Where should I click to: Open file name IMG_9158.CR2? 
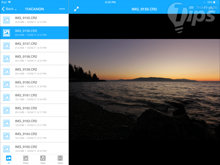26,57
